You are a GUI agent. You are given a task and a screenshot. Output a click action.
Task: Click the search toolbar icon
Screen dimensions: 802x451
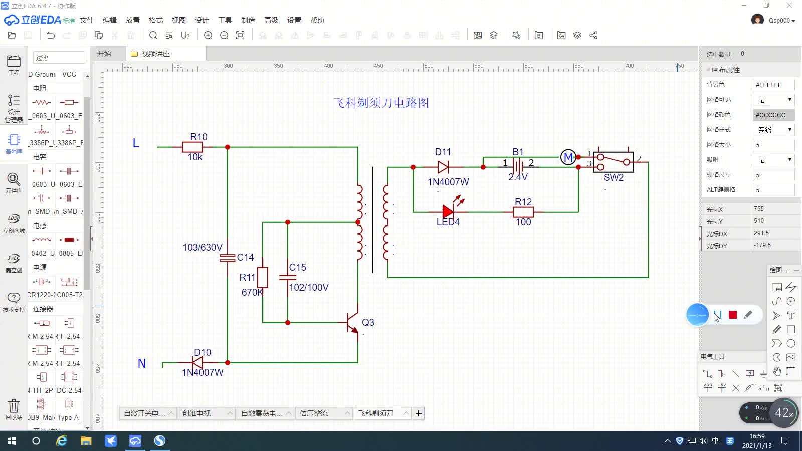[153, 35]
